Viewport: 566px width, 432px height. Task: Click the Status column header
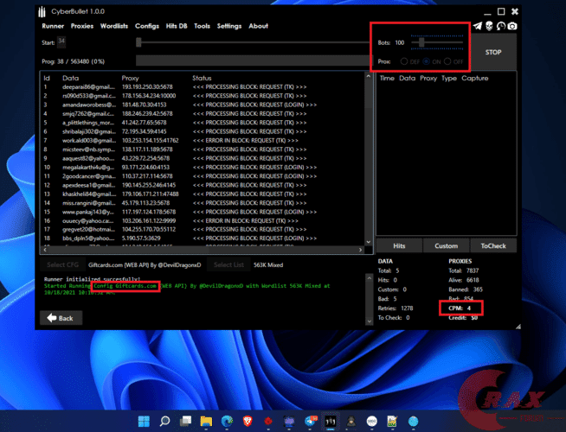[x=202, y=78]
